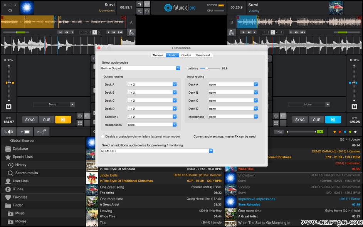Screen dimensions: 363x227
Task: Click the video screen view icon in top bar
Action: 147,4
